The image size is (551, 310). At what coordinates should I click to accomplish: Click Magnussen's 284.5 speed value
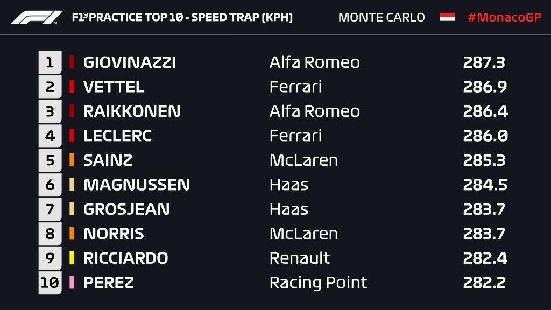[x=485, y=185]
